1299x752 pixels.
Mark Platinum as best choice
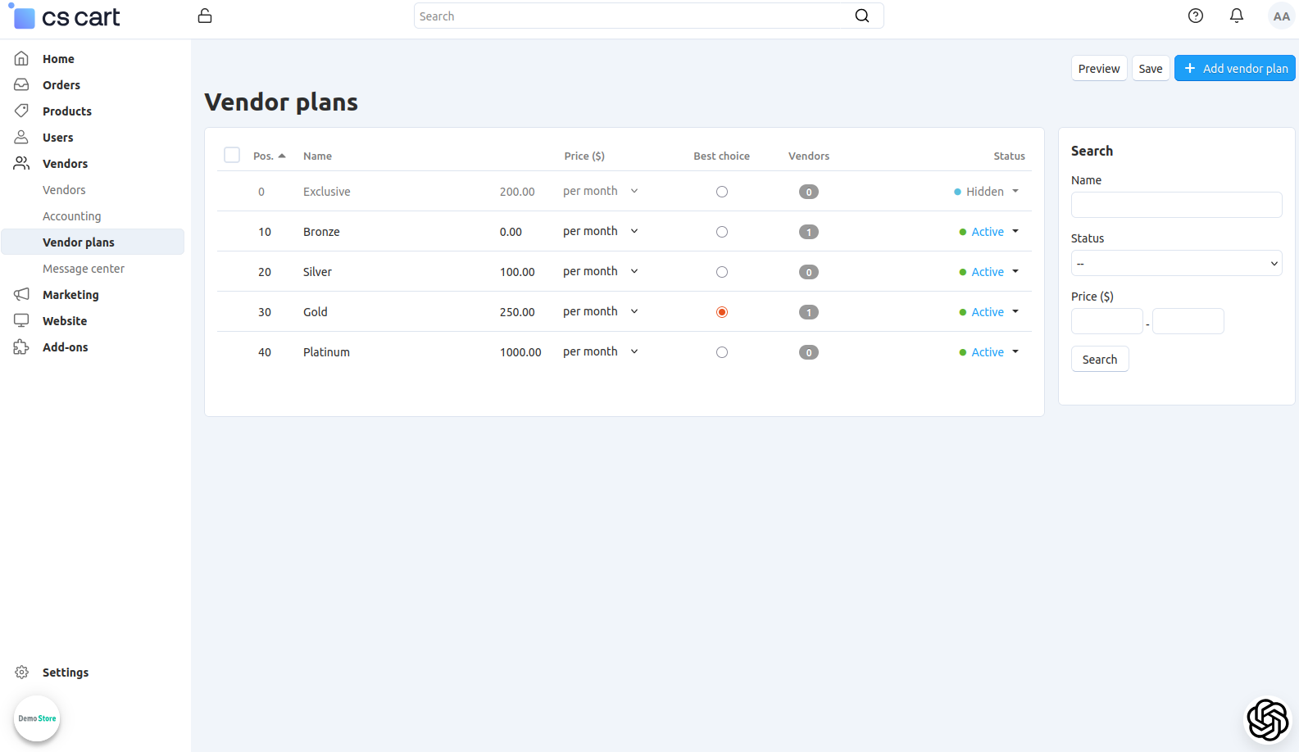(x=722, y=352)
